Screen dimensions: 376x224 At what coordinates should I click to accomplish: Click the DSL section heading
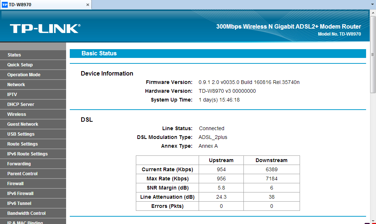(x=87, y=120)
